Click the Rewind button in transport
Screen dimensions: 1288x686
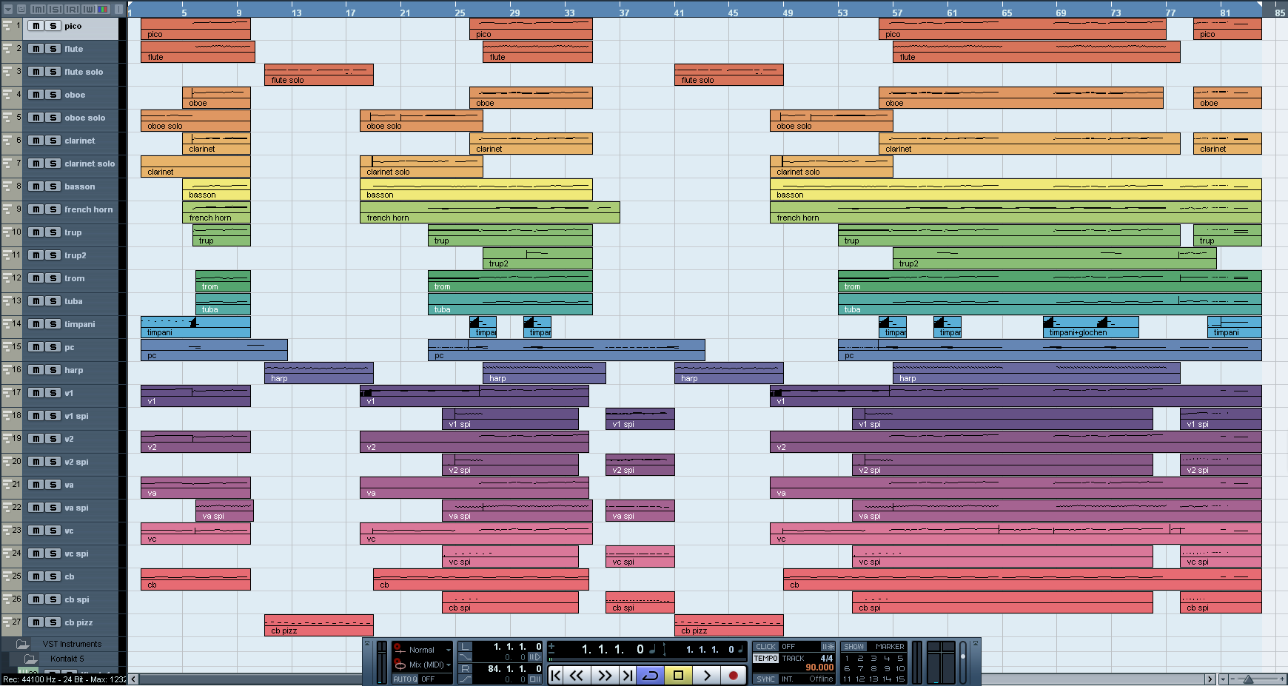pyautogui.click(x=577, y=675)
